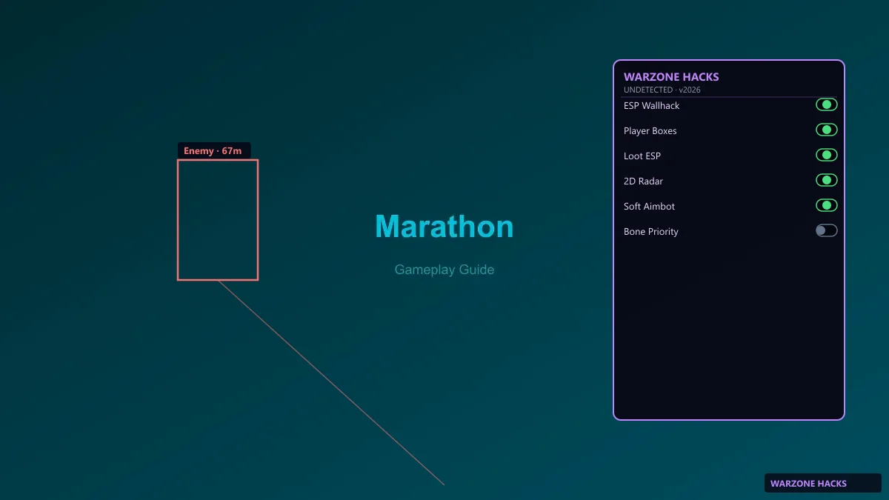The image size is (889, 500).
Task: Click the "Player Boxes" label text
Action: (650, 130)
